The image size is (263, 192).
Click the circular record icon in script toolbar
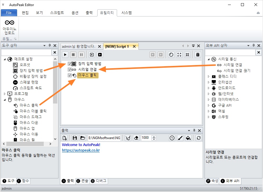click(171, 55)
